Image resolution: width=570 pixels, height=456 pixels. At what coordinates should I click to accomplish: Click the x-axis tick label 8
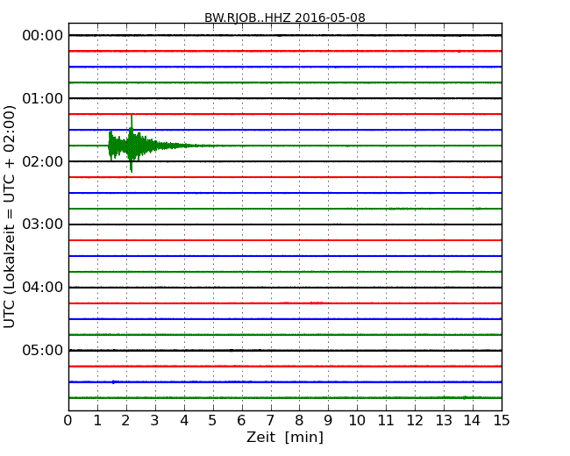tap(299, 421)
